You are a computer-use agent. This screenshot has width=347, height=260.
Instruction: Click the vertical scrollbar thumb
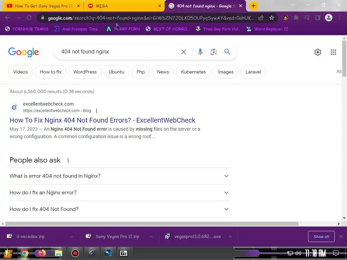click(344, 58)
